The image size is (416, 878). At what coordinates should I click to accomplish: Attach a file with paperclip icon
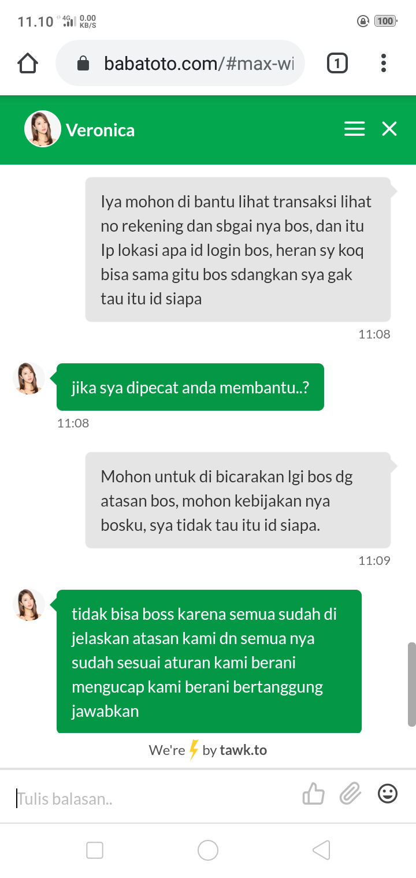tap(350, 794)
